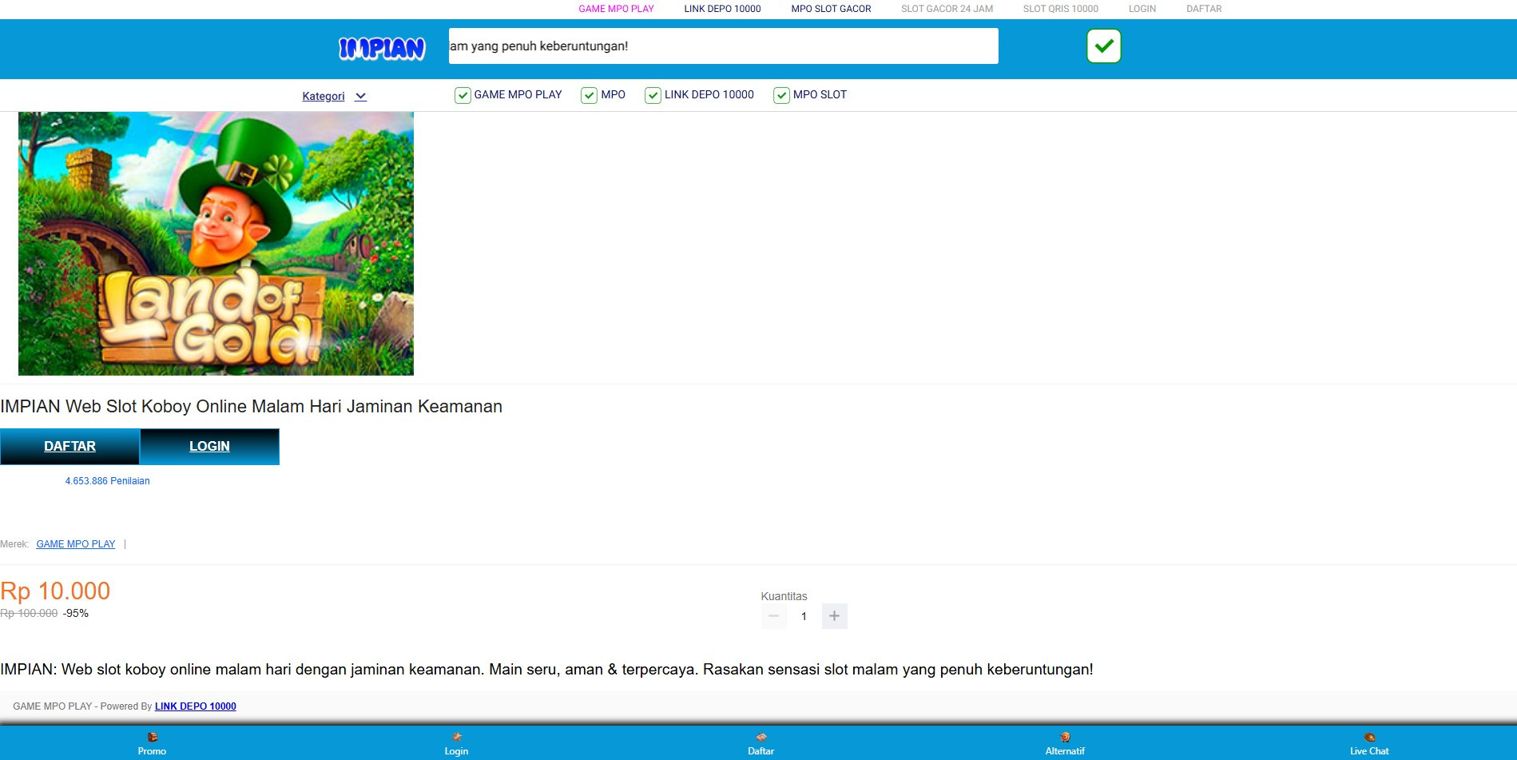
Task: Open the 4.653.886 Penilaian ratings link
Action: [107, 481]
